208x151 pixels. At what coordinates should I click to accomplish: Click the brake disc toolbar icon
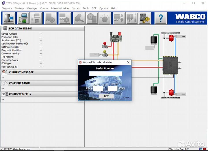pos(92,18)
